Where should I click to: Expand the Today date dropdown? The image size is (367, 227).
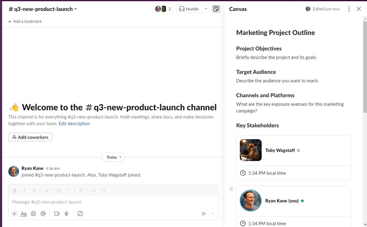[x=113, y=157]
